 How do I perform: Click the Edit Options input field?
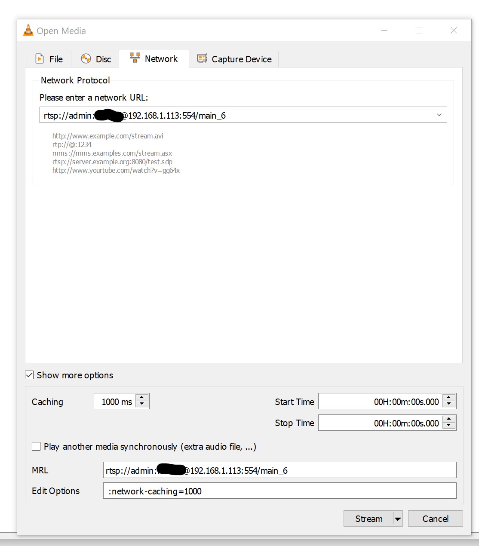tap(279, 491)
